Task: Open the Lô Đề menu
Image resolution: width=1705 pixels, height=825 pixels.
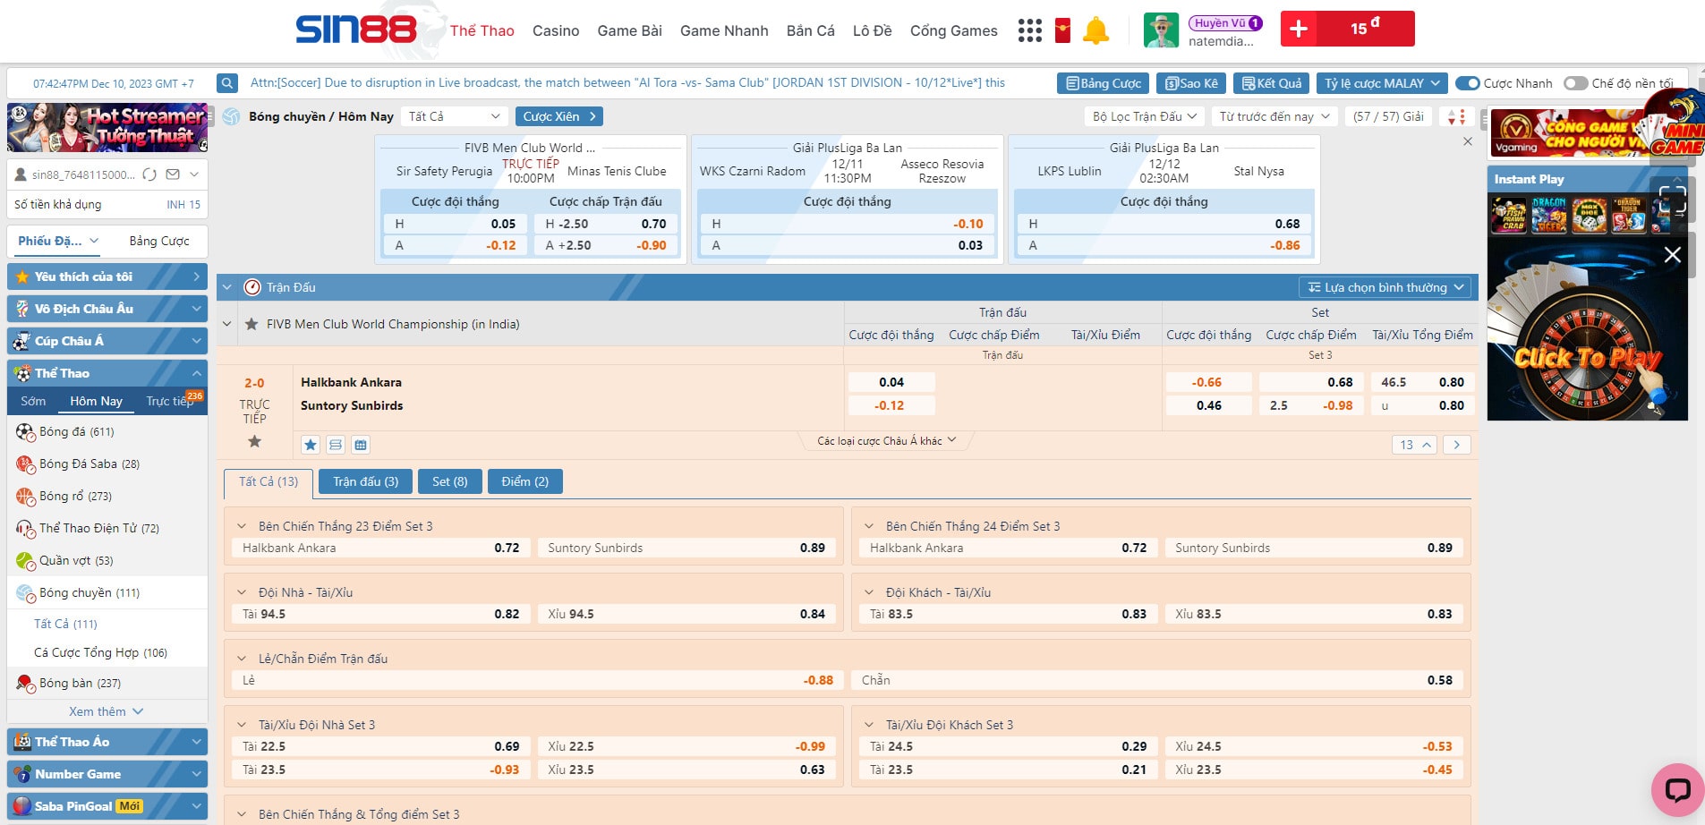Action: point(872,30)
